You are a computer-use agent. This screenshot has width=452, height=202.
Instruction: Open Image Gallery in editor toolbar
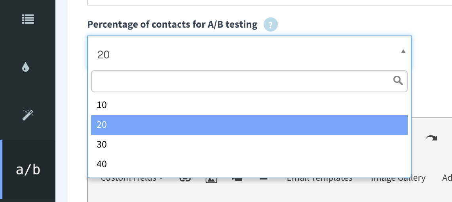click(398, 179)
